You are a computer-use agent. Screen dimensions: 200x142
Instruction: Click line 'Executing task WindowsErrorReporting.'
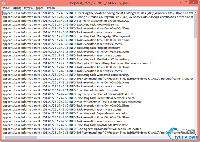(66, 75)
